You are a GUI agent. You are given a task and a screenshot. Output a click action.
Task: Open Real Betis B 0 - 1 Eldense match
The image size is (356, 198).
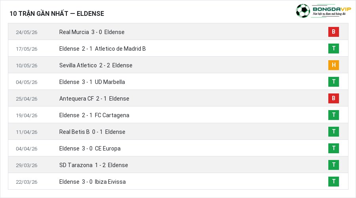(x=92, y=132)
